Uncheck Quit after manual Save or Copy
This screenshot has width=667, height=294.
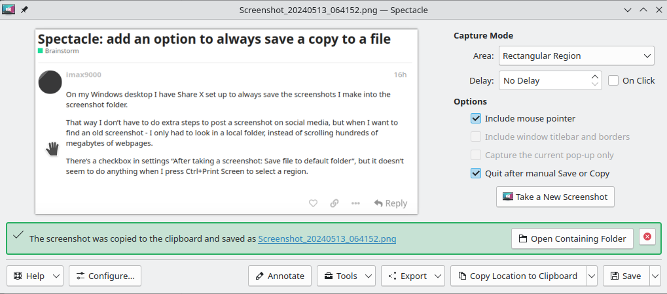(476, 173)
